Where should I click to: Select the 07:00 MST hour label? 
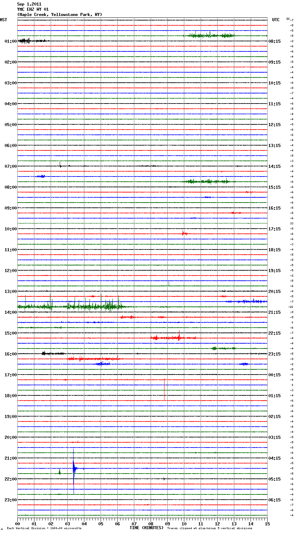pos(11,166)
